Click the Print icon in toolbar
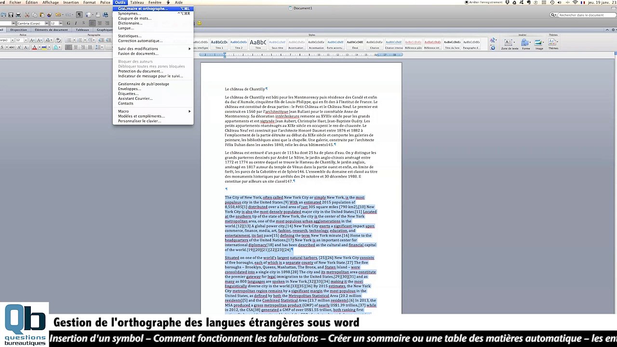 pos(18,15)
